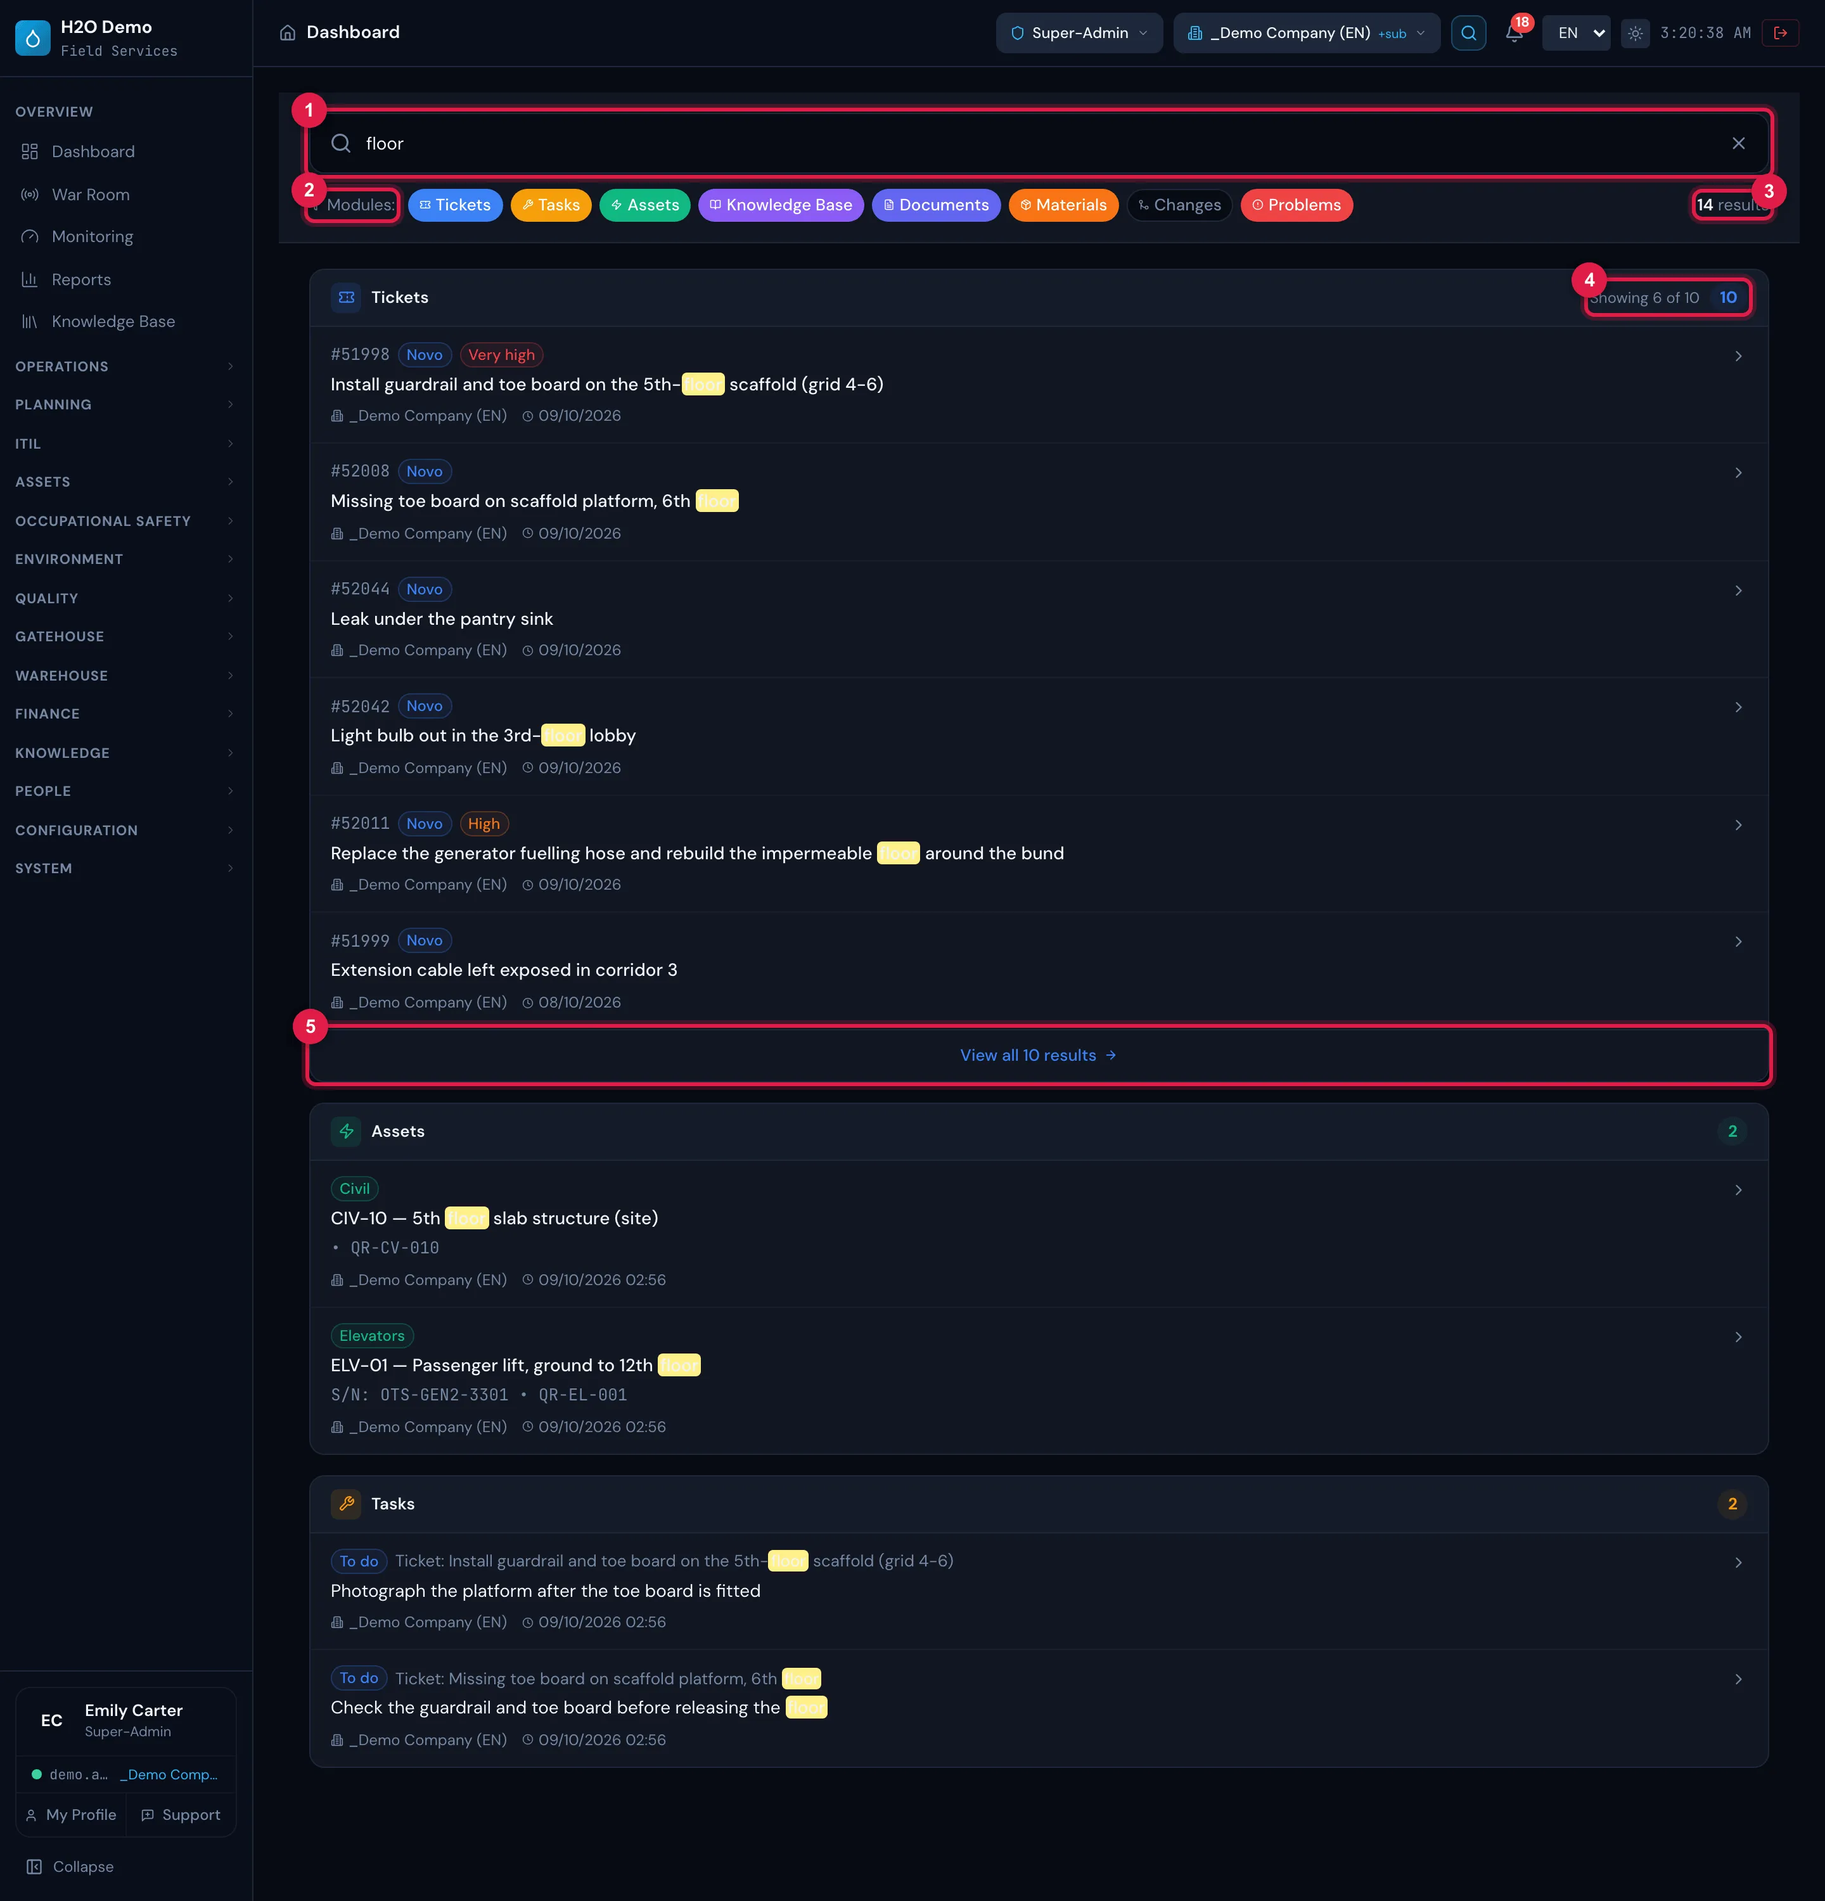Viewport: 1825px width, 1901px height.
Task: Open ticket #52044 Leak under pantry sink
Action: pos(1039,619)
